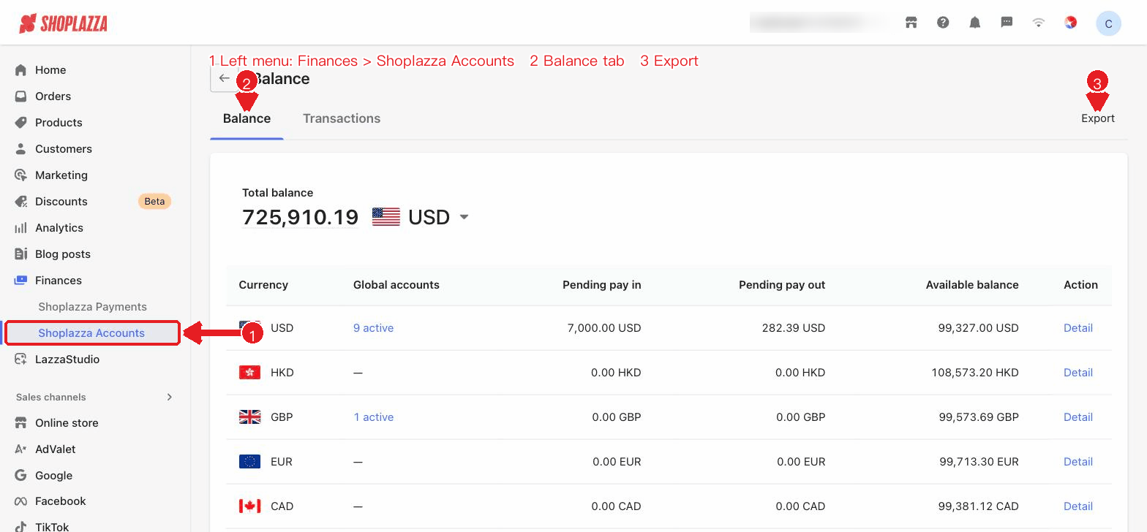
Task: Open TikTok channel via its icon
Action: (x=20, y=527)
